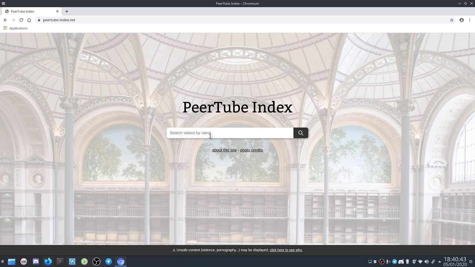The image size is (475, 267).
Task: Open the 'about this site' link
Action: point(224,150)
